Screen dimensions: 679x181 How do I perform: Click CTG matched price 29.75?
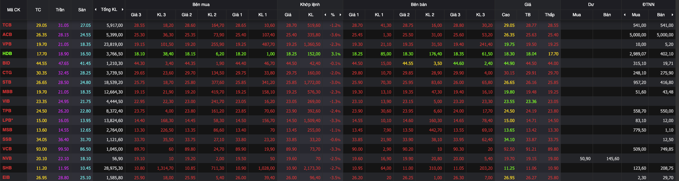(292, 73)
